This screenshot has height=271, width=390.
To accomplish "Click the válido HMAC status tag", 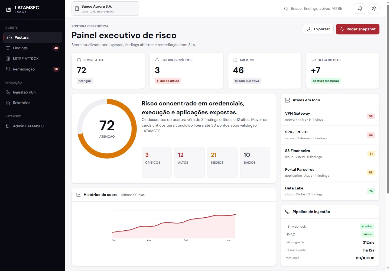I will (x=368, y=234).
